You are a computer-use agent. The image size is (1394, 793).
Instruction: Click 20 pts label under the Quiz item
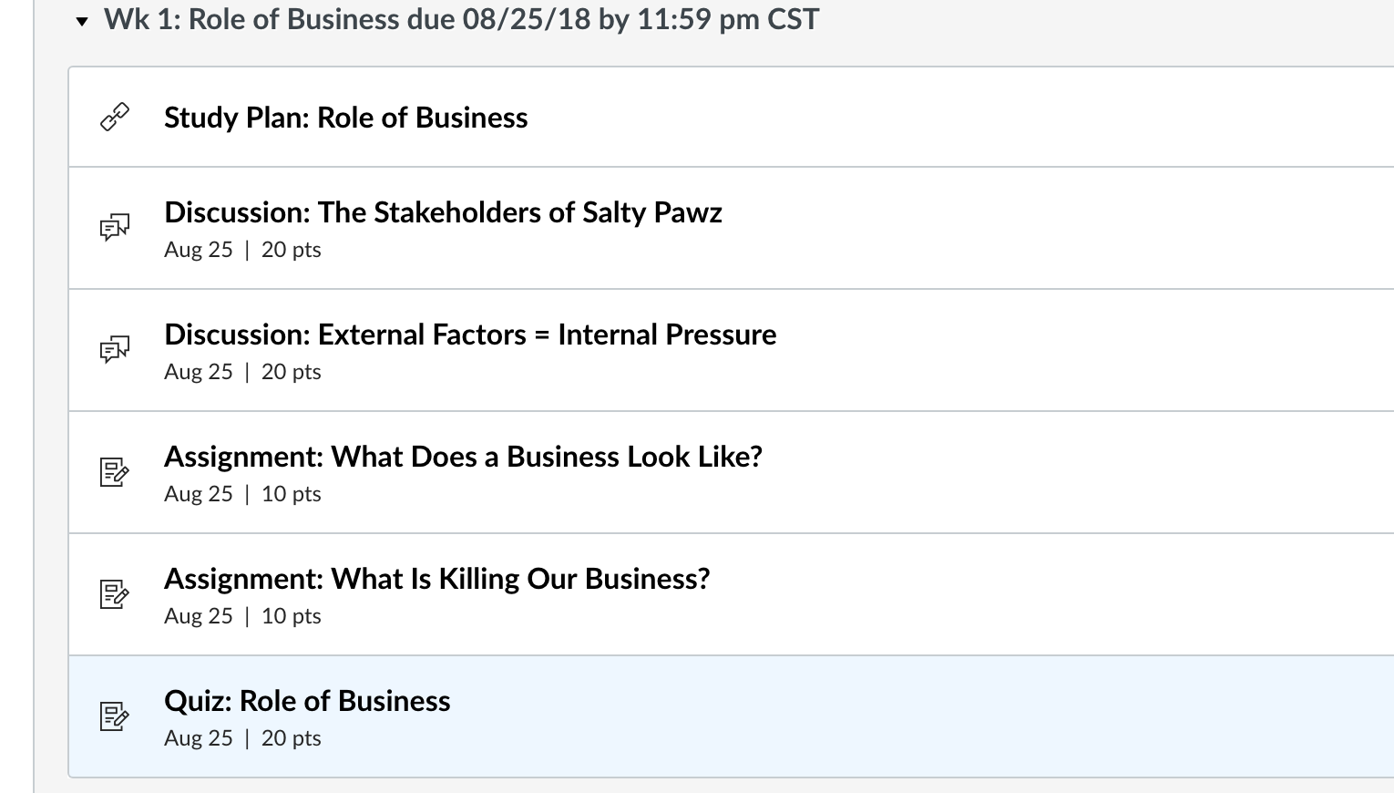291,738
